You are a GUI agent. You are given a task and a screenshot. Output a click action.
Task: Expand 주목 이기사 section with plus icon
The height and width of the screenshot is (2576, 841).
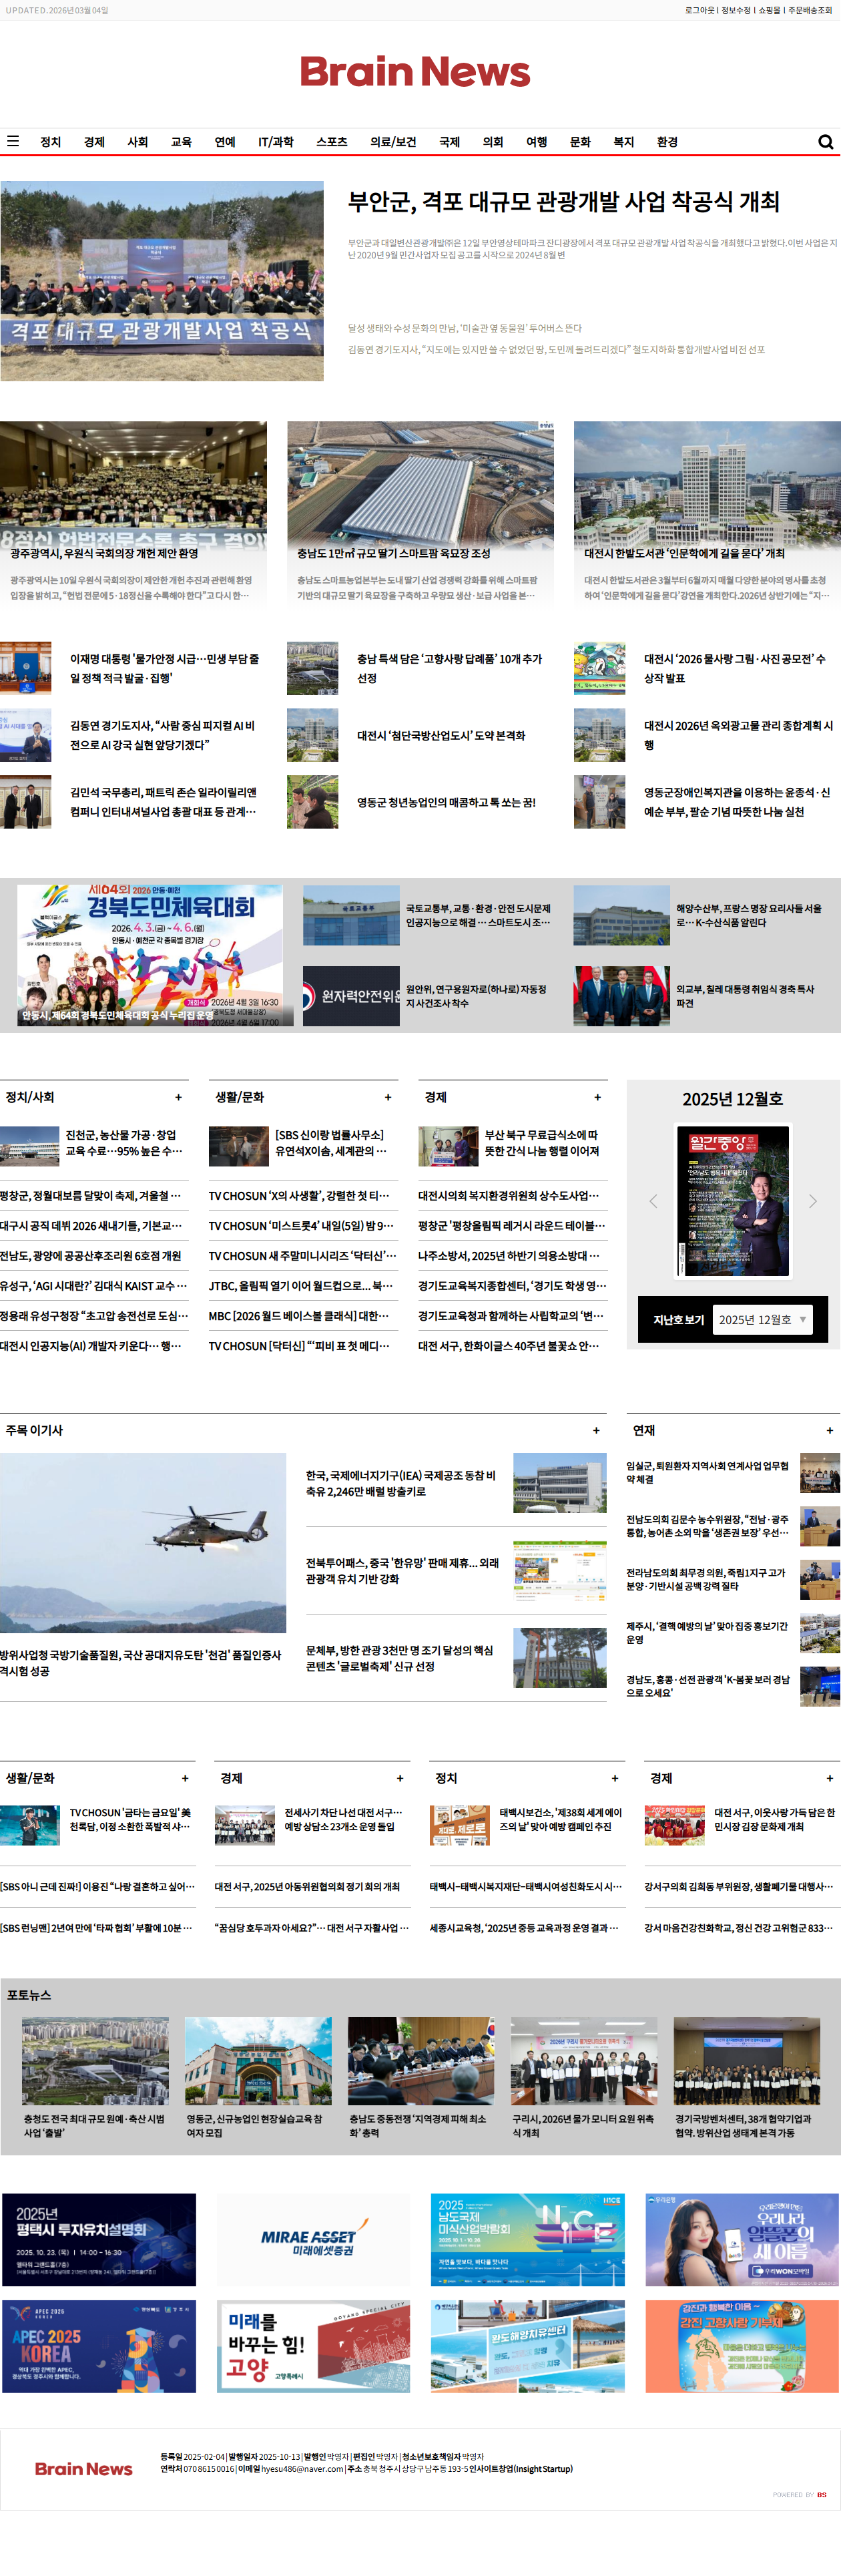tap(596, 1430)
